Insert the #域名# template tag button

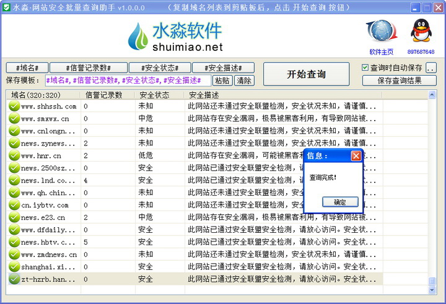point(27,68)
